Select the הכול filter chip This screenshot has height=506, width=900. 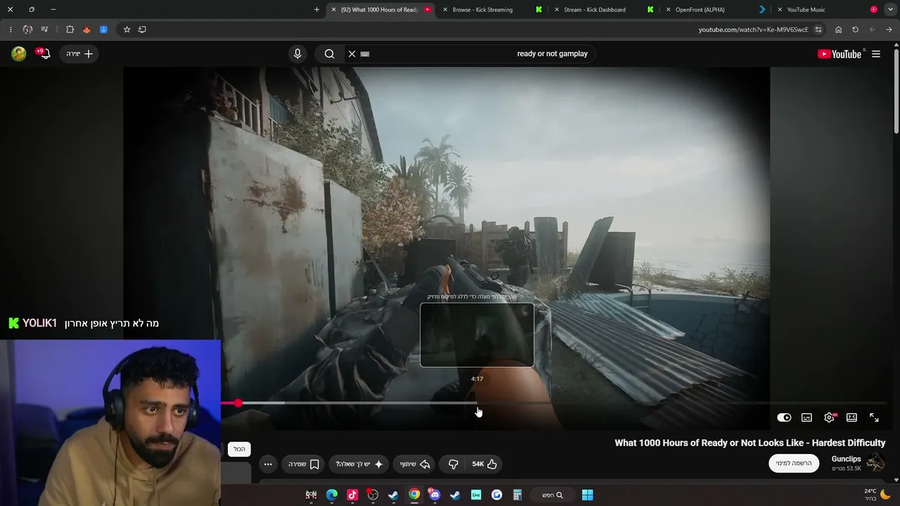coord(240,449)
